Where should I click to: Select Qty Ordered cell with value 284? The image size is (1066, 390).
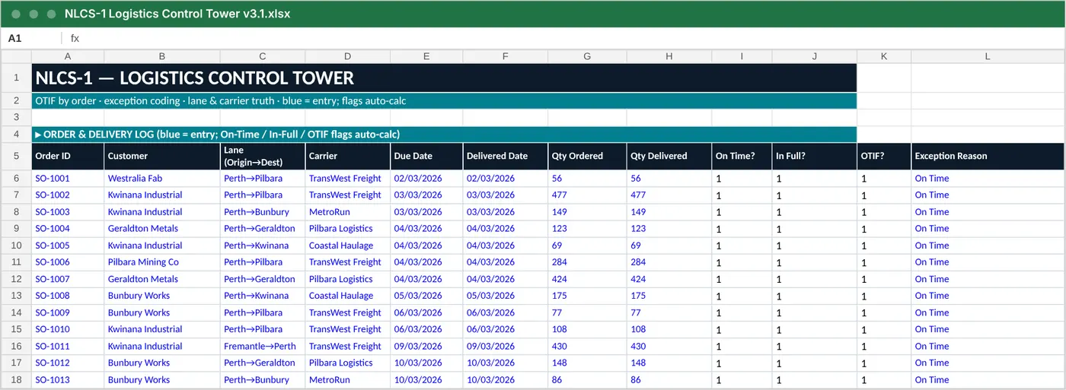[587, 262]
